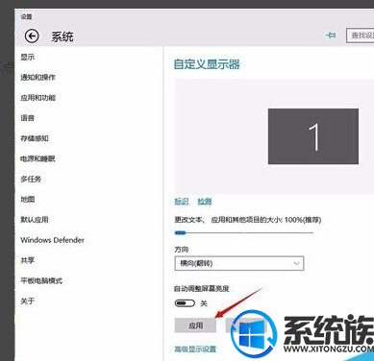Open 存储感知 storage section
Viewport: 374px width, 361px height.
[35, 138]
